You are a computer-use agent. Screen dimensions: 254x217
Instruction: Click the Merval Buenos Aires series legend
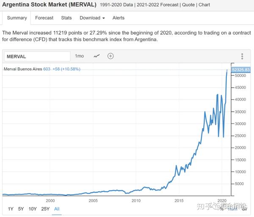coord(22,69)
